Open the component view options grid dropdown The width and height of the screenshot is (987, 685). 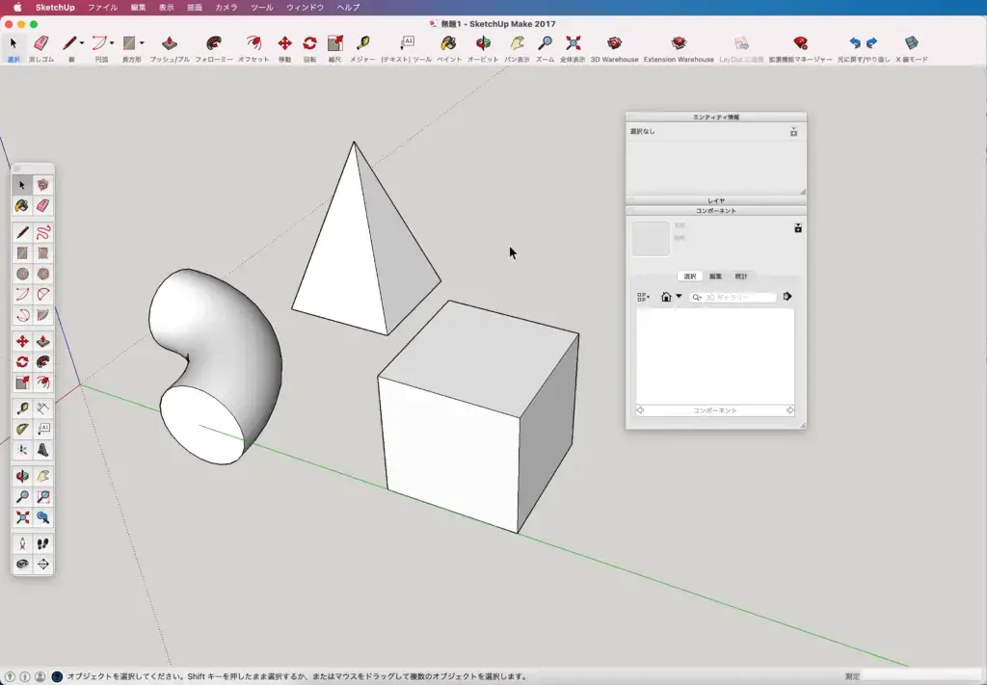643,297
